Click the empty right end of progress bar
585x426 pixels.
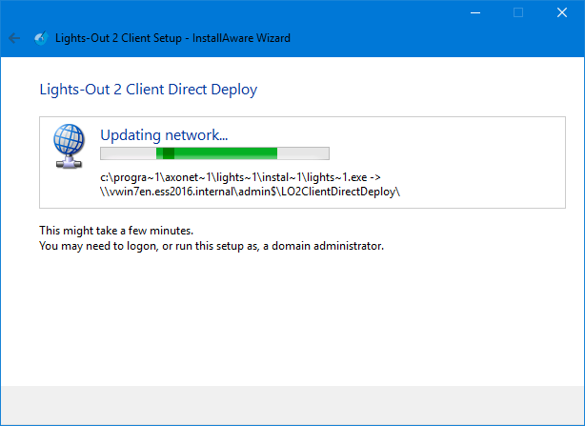coord(303,153)
